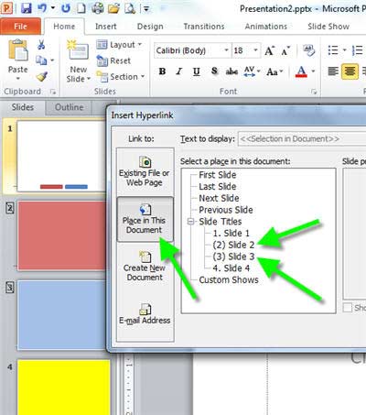The height and width of the screenshot is (415, 366).
Task: Click the Cut scissors icon
Action: [x=41, y=45]
